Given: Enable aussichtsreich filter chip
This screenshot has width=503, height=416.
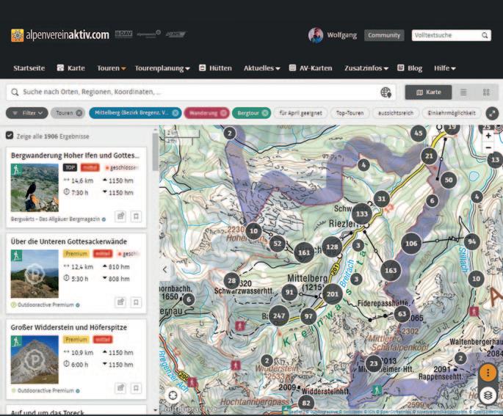Looking at the screenshot, I should (x=396, y=113).
